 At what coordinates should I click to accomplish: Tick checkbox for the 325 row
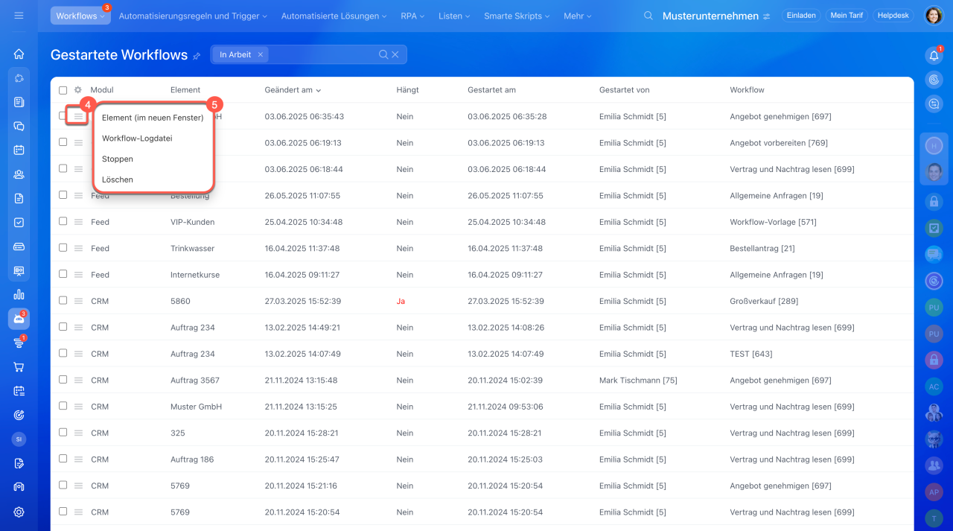63,433
